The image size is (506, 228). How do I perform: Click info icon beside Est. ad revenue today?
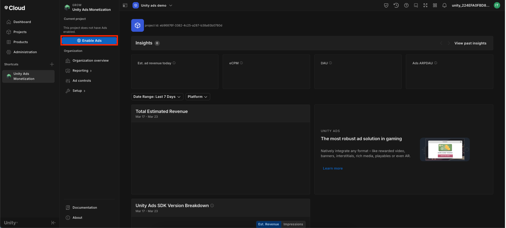(174, 63)
